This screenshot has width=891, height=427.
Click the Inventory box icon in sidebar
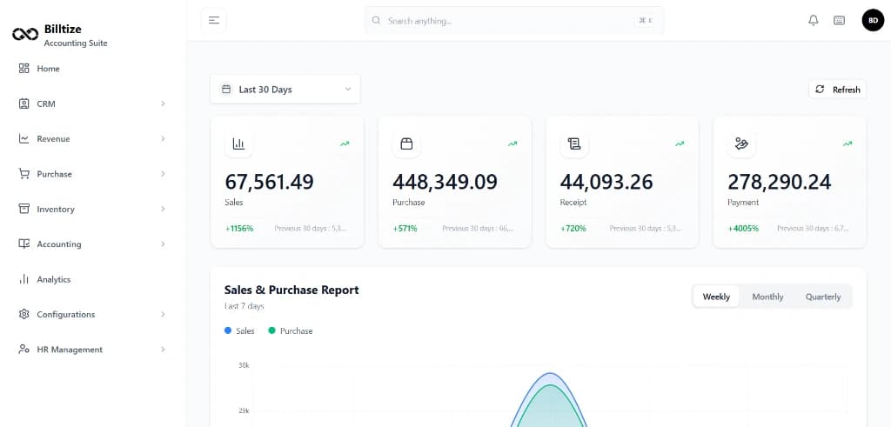(23, 209)
